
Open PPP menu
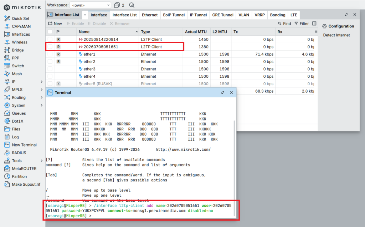(12, 58)
